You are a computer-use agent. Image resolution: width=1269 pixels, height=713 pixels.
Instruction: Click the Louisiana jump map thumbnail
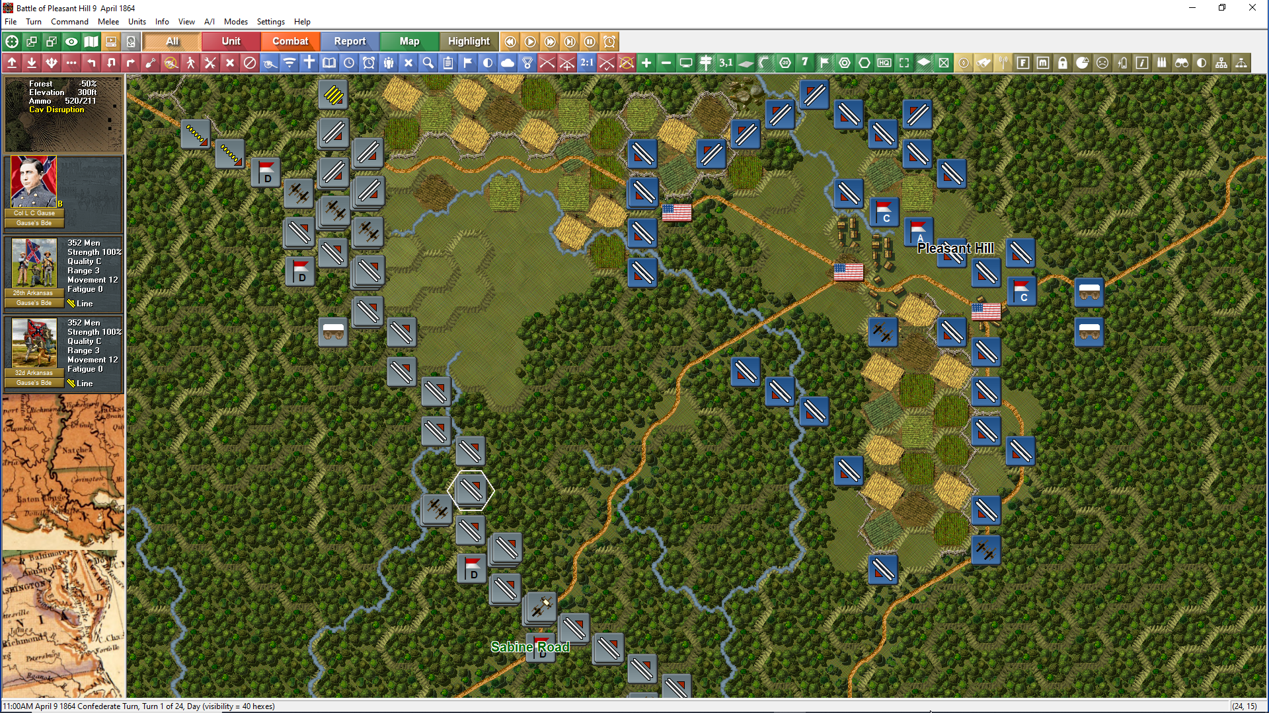pos(63,471)
